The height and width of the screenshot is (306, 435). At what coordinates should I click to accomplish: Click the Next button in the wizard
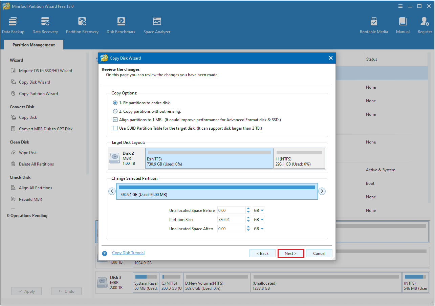tap(291, 253)
